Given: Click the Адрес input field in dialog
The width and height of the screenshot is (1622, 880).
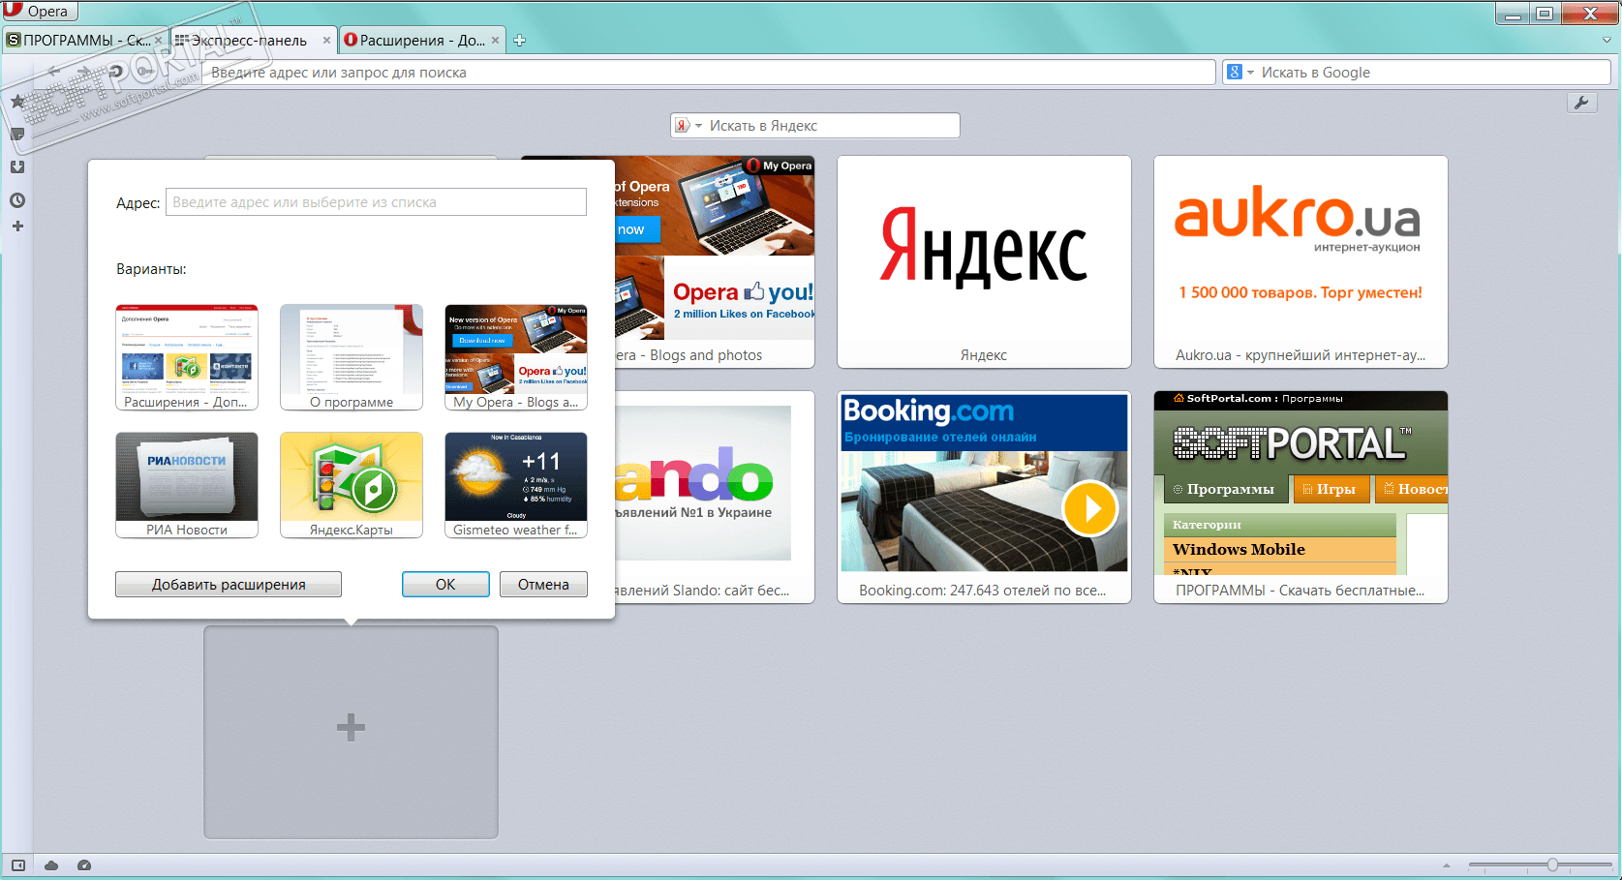Looking at the screenshot, I should (376, 202).
